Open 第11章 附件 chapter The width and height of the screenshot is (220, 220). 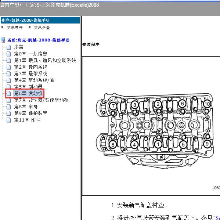[x=27, y=120]
